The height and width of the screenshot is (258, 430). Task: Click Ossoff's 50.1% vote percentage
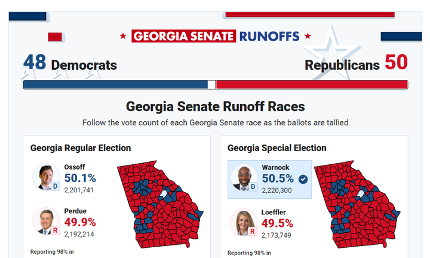[79, 179]
